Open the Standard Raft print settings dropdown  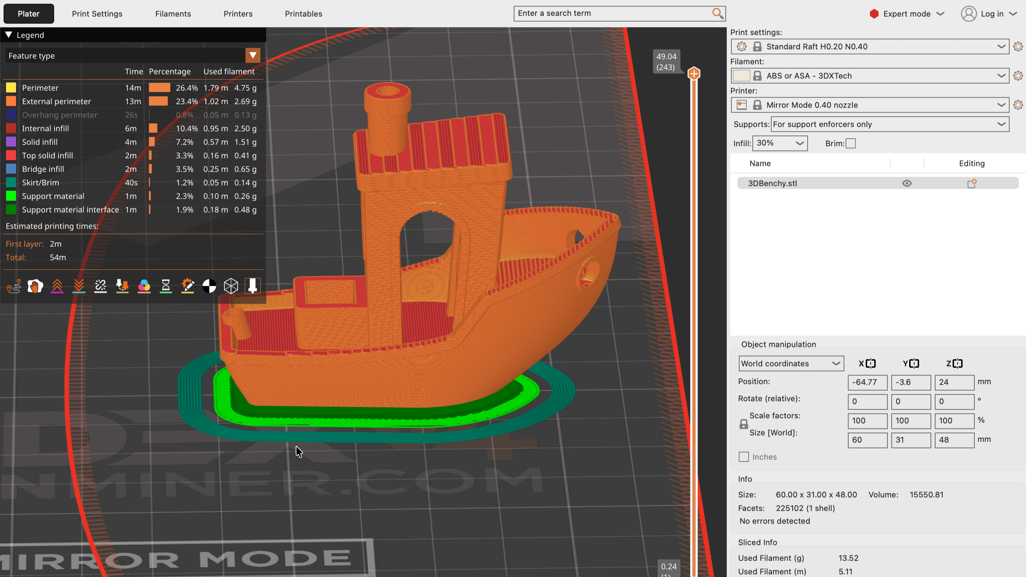(x=870, y=47)
